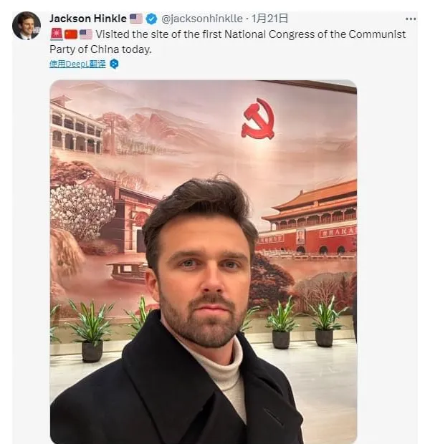Open the three-dot more options menu

point(411,19)
